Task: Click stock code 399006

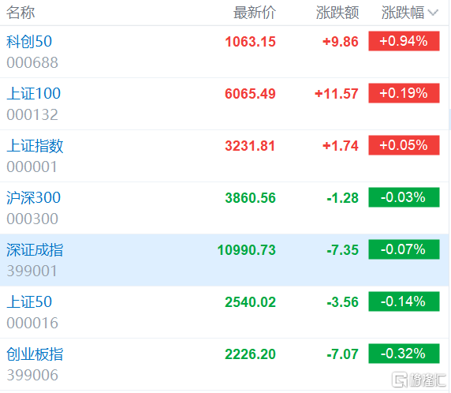Action: pyautogui.click(x=32, y=375)
